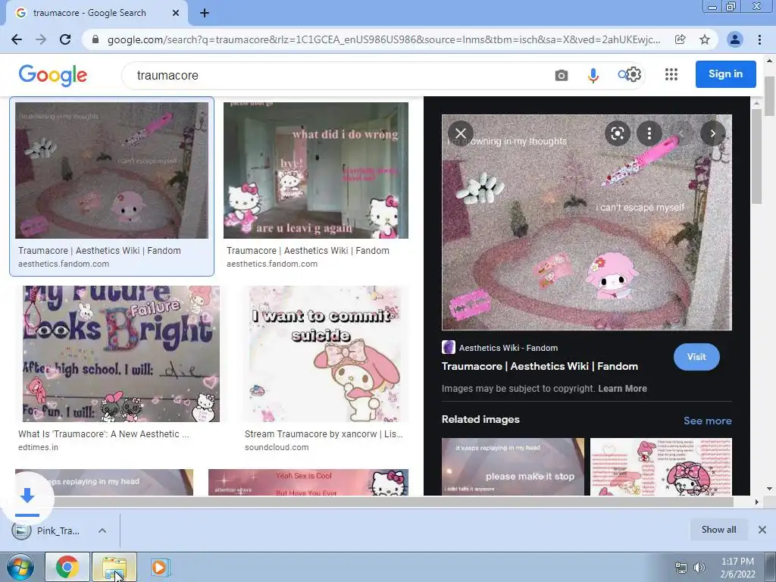Start voice search with the microphone
Viewport: 776px width, 582px height.
[x=593, y=75]
